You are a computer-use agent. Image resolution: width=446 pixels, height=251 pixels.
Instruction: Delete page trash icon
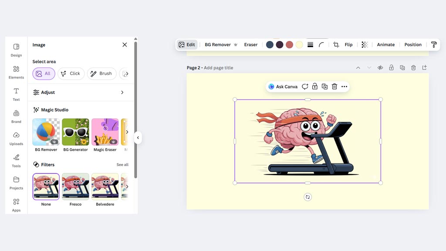click(x=413, y=68)
